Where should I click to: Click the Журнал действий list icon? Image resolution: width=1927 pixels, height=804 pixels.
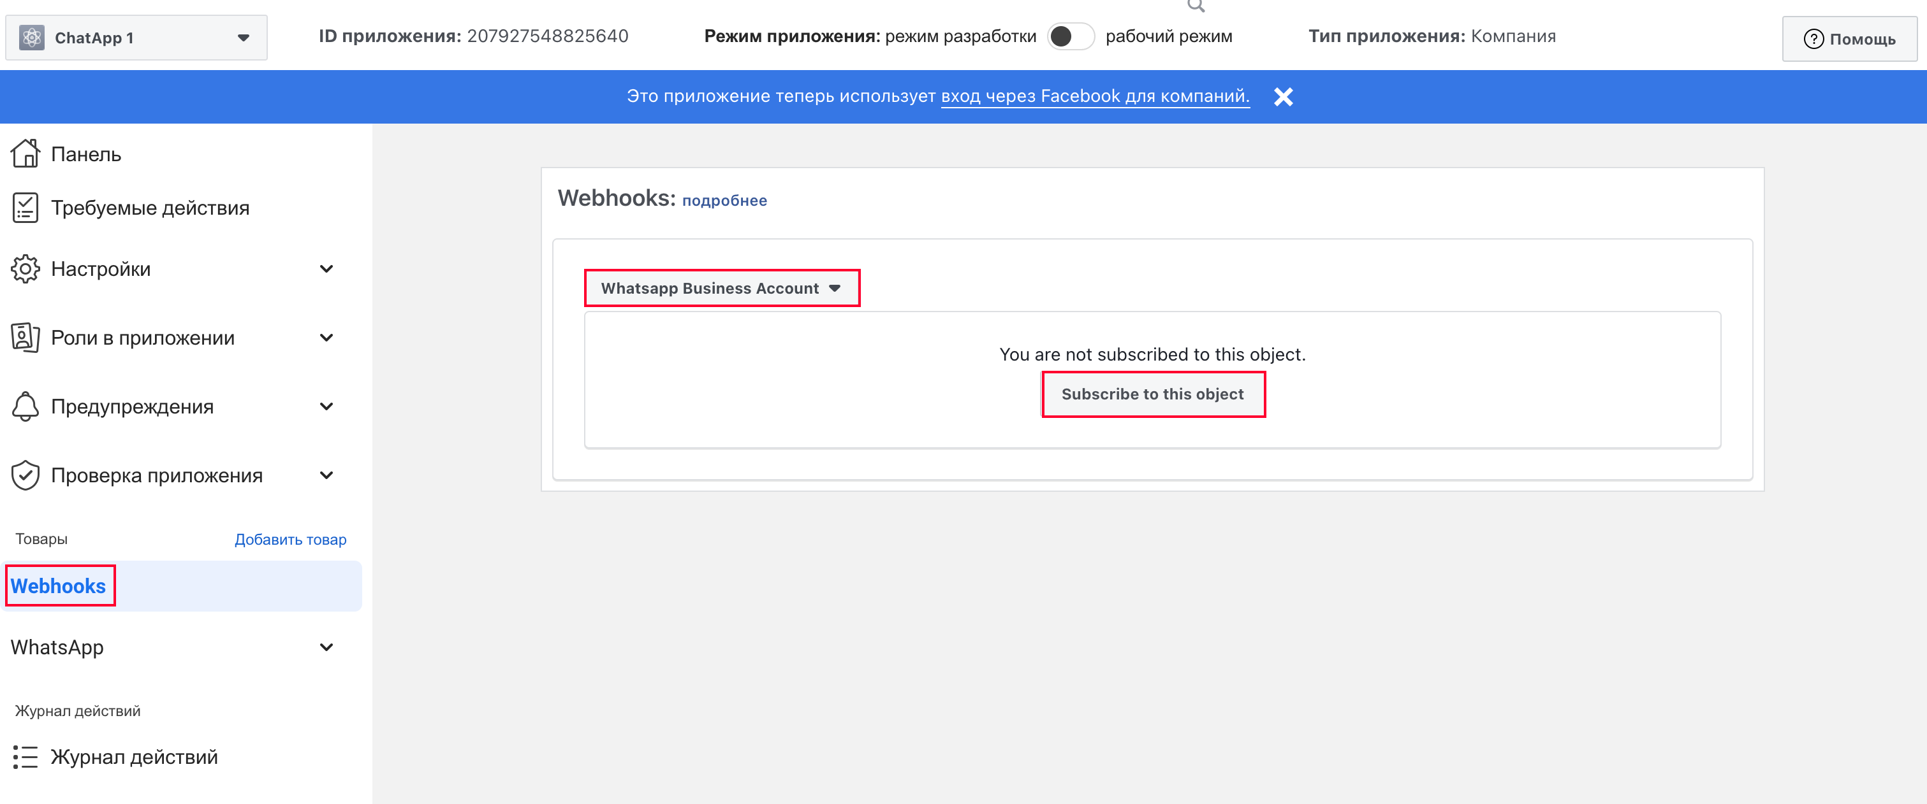[x=25, y=757]
